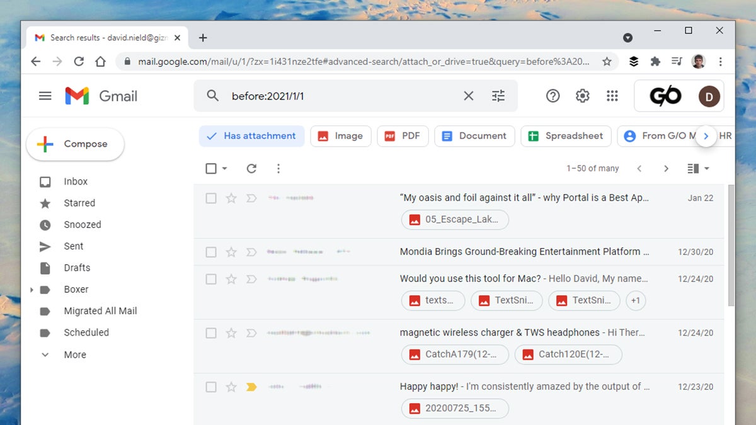Open the Gmail search options filter icon

pyautogui.click(x=498, y=96)
